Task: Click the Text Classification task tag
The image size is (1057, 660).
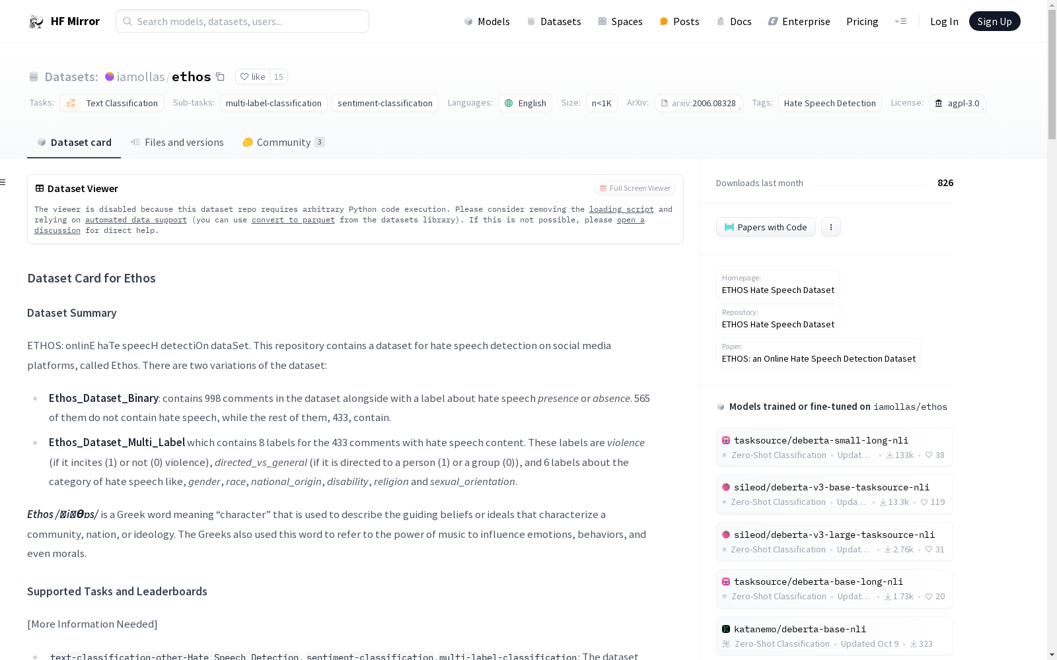Action: click(112, 103)
